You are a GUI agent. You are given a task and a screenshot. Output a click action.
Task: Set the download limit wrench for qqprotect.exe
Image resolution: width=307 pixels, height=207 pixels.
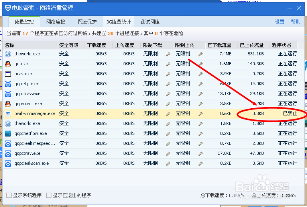(168, 104)
